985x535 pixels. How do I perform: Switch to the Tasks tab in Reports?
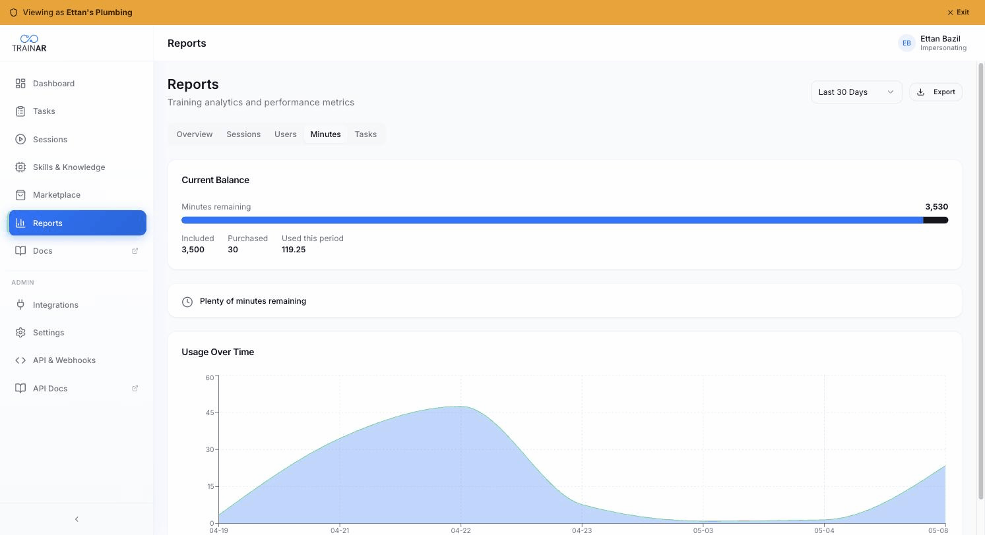(x=365, y=134)
